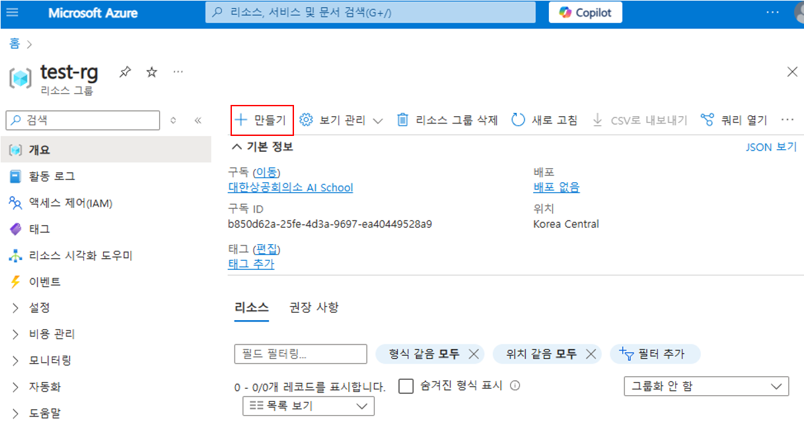Viewport: 804px width, 425px height.
Task: Focus the resource and service search box
Action: click(370, 13)
